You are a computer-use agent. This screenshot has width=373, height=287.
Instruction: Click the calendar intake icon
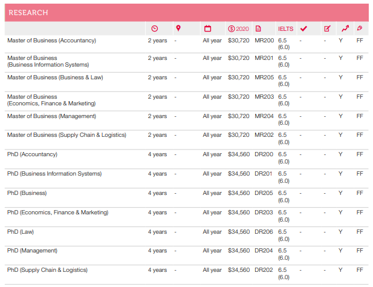(x=208, y=28)
